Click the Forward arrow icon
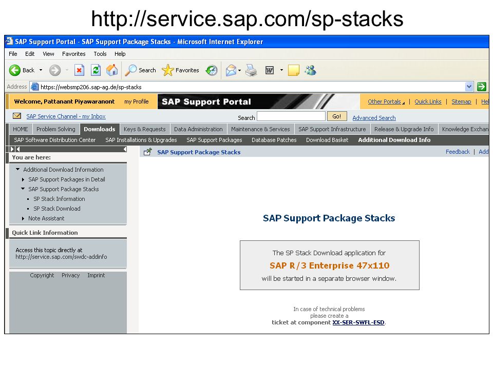 (55, 70)
